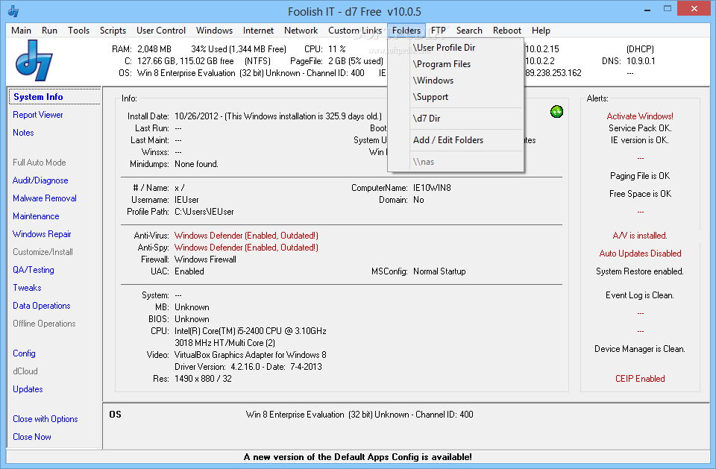Open Data Operations section
The height and width of the screenshot is (469, 716).
pyautogui.click(x=41, y=306)
